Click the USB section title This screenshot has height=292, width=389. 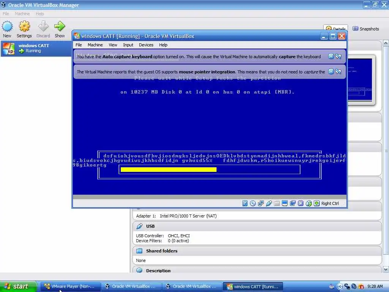click(x=150, y=226)
